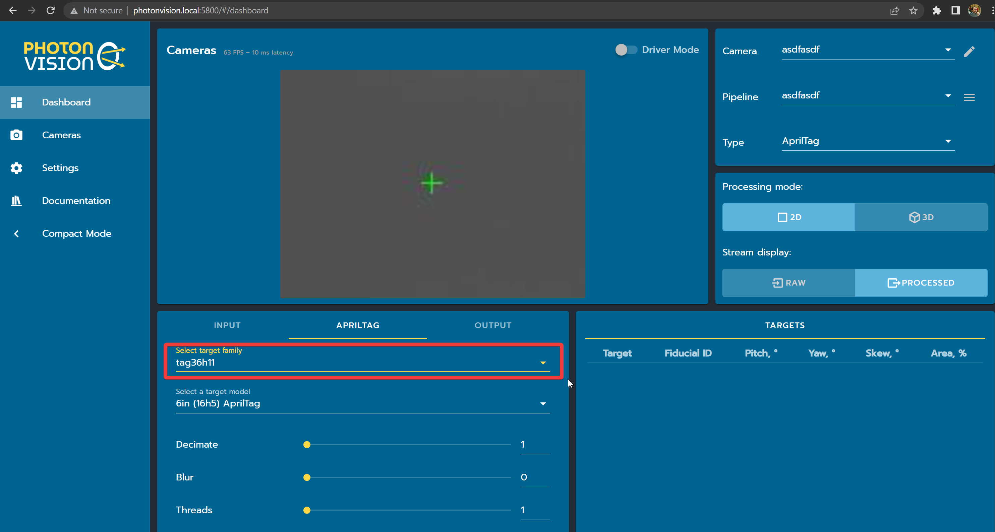This screenshot has height=532, width=995.
Task: Click the pencil icon to edit camera name
Action: click(x=970, y=51)
